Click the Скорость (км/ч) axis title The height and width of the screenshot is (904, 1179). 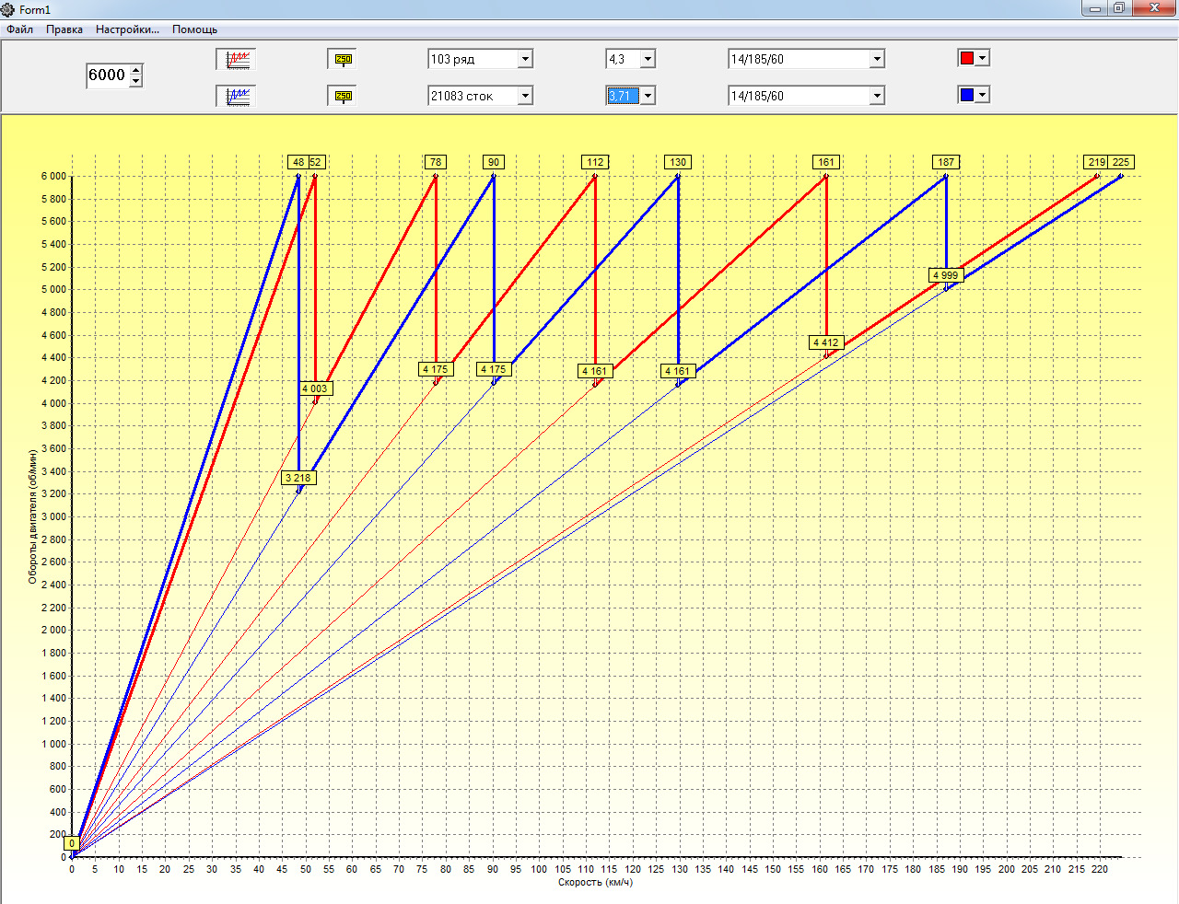coord(595,883)
